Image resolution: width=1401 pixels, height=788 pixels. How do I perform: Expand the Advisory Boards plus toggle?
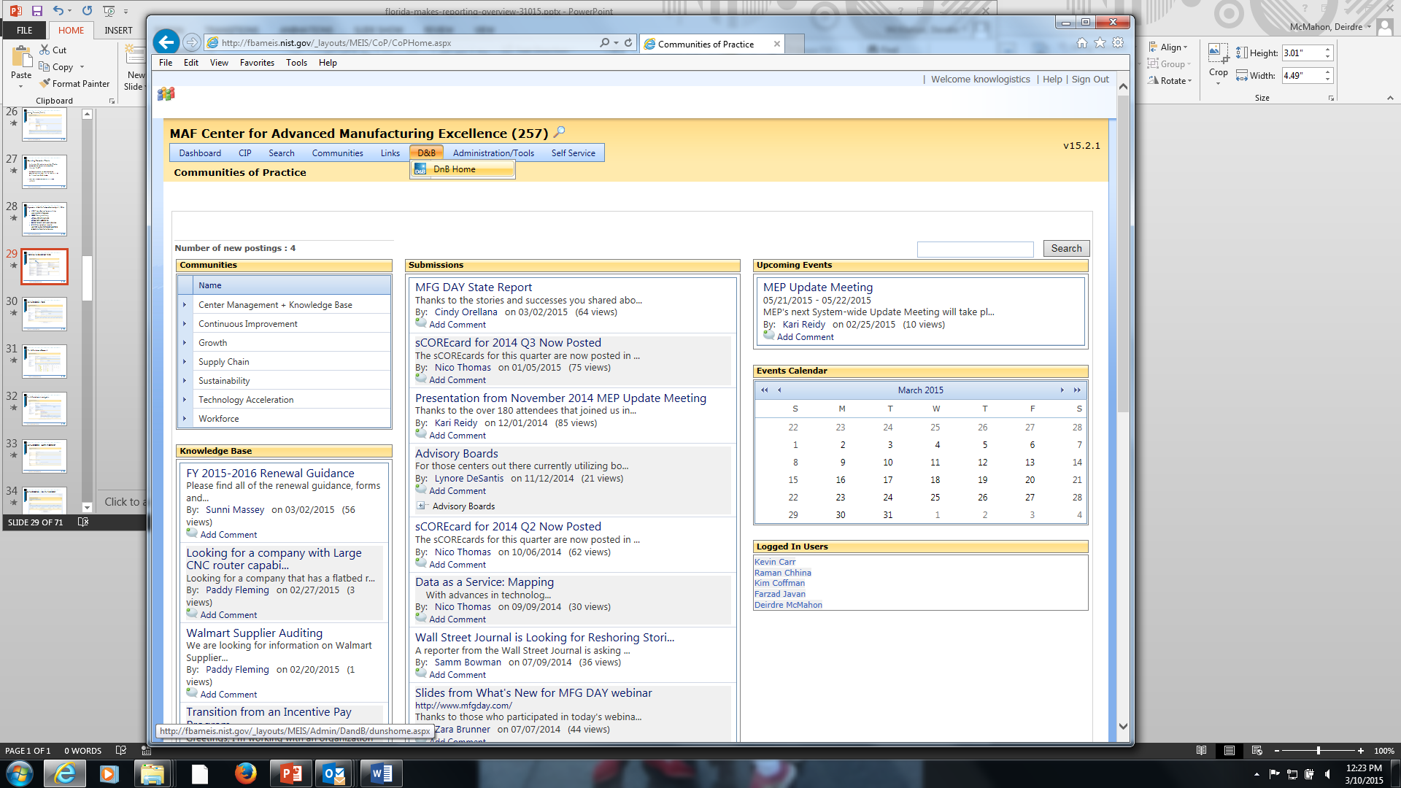421,506
